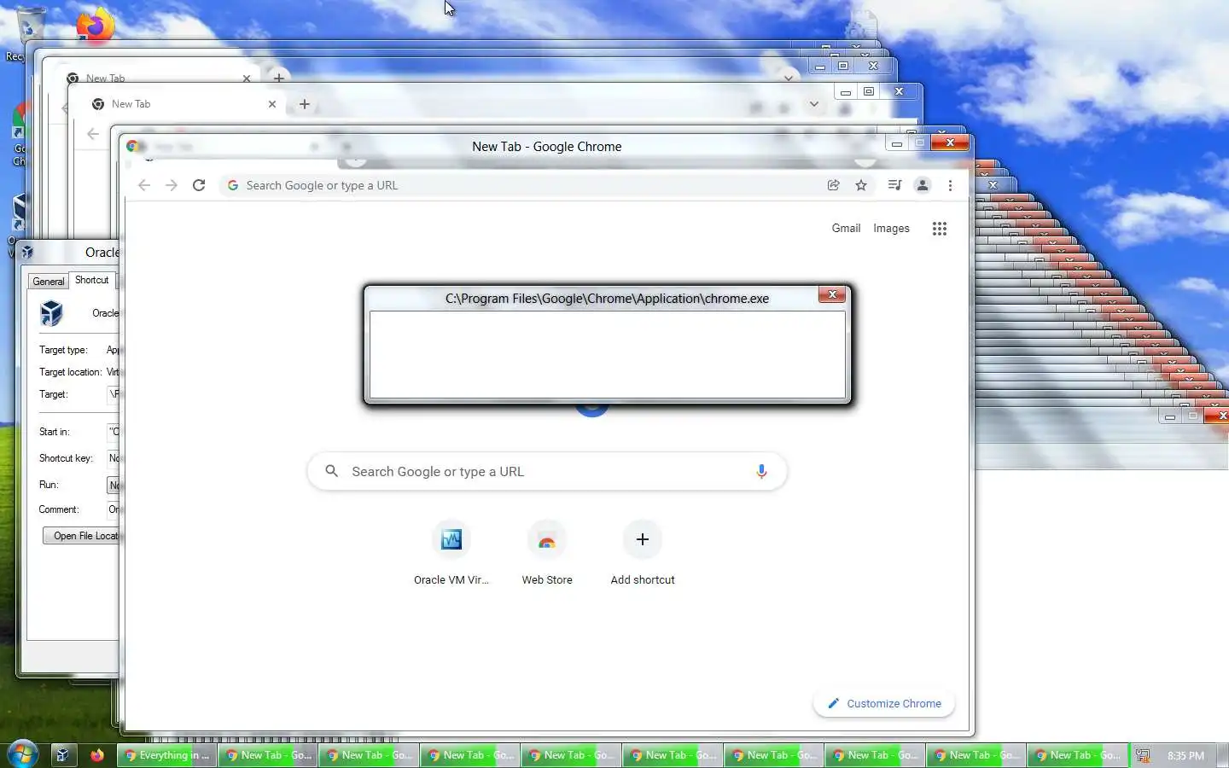1229x768 pixels.
Task: Minimize the front New Tab - Google Chrome window
Action: coord(896,143)
